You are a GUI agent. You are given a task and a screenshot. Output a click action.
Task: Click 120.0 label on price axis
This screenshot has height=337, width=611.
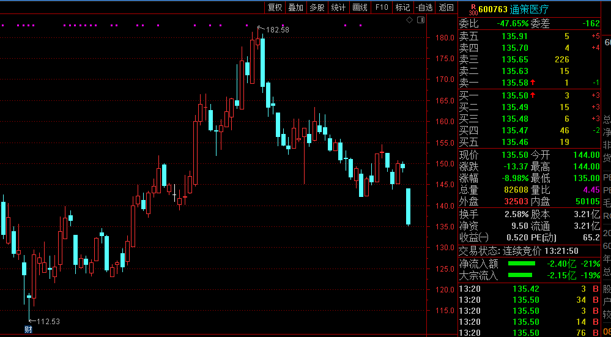[445, 289]
